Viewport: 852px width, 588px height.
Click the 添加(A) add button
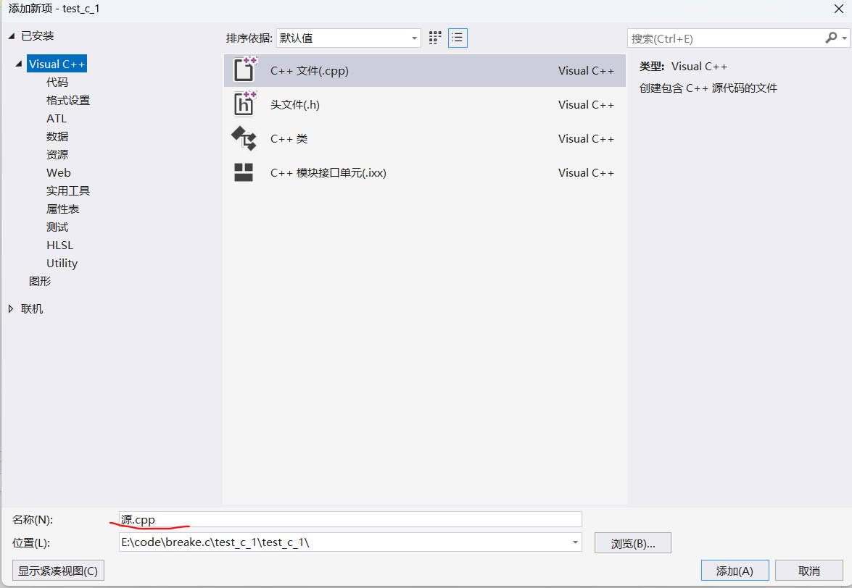tap(735, 571)
